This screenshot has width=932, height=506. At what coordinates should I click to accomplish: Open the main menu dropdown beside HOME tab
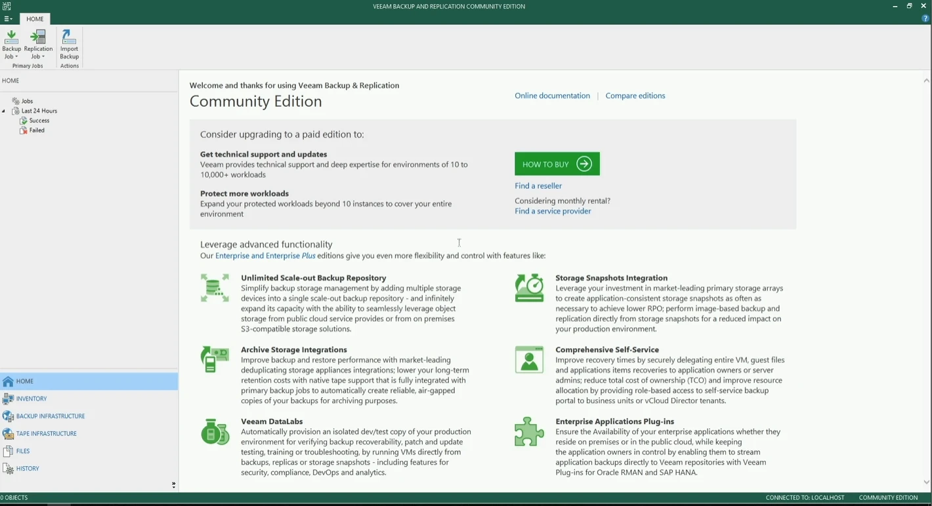tap(8, 19)
